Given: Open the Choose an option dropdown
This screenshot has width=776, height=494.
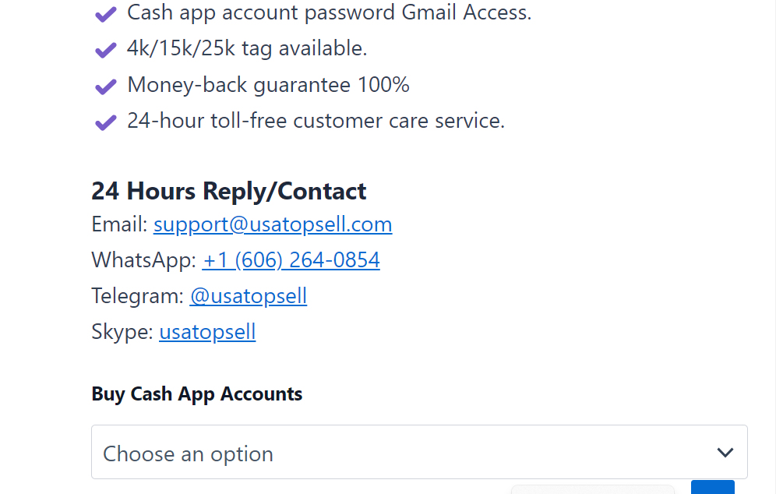Looking at the screenshot, I should click(x=405, y=453).
